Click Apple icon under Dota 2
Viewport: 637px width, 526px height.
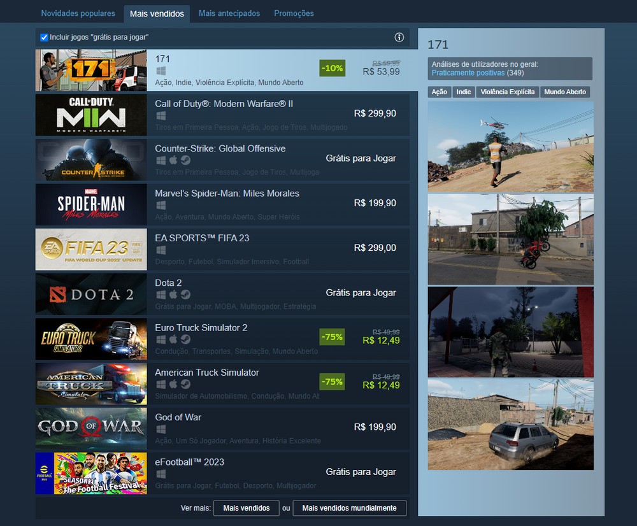click(173, 294)
